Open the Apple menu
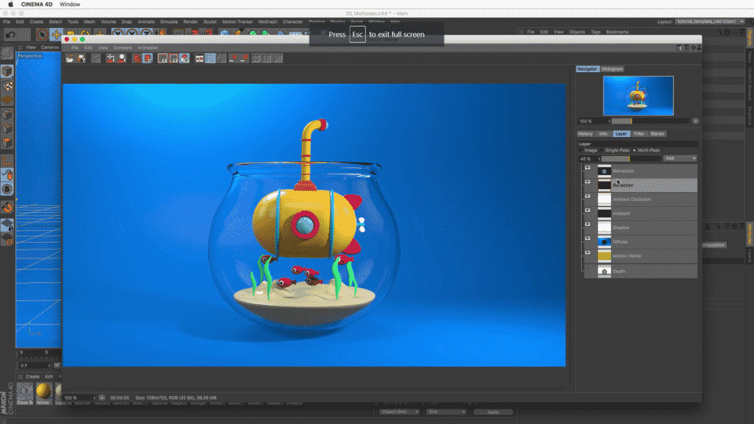Image resolution: width=754 pixels, height=424 pixels. tap(10, 4)
